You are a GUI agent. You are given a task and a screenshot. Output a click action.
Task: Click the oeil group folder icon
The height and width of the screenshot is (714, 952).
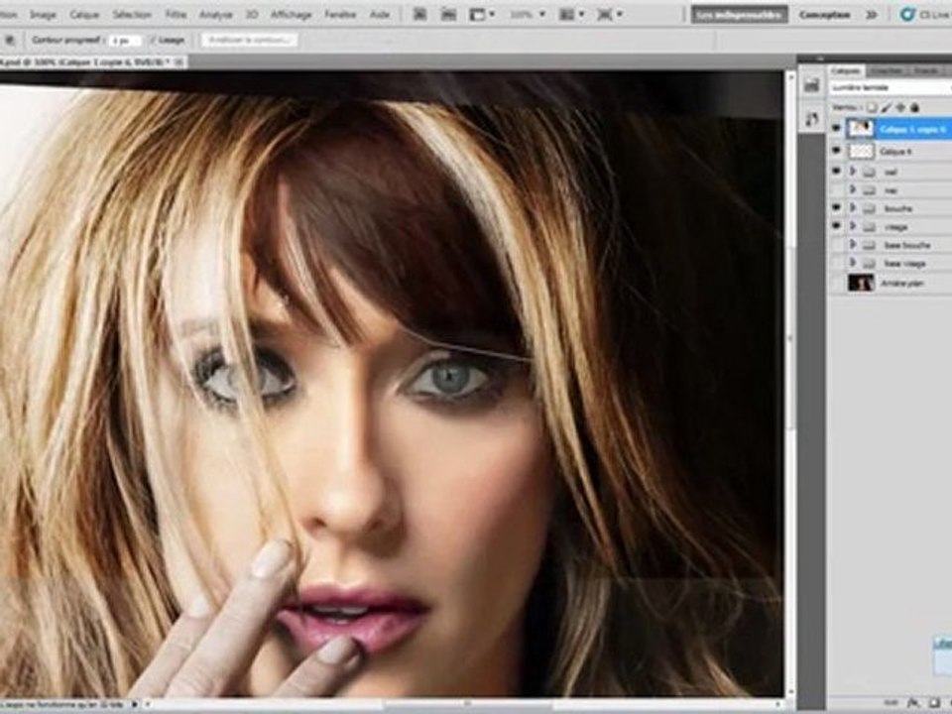tap(869, 172)
